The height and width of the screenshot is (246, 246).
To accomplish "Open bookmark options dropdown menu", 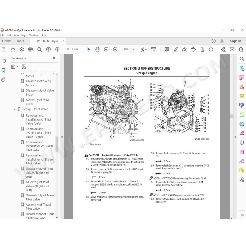I will click(15, 67).
